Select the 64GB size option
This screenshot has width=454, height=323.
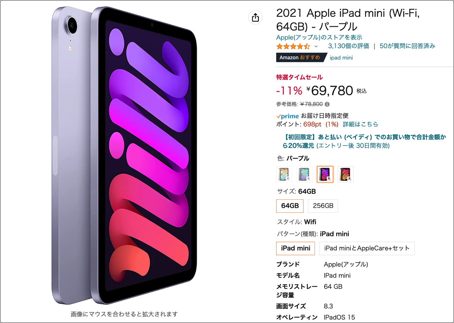(x=290, y=206)
